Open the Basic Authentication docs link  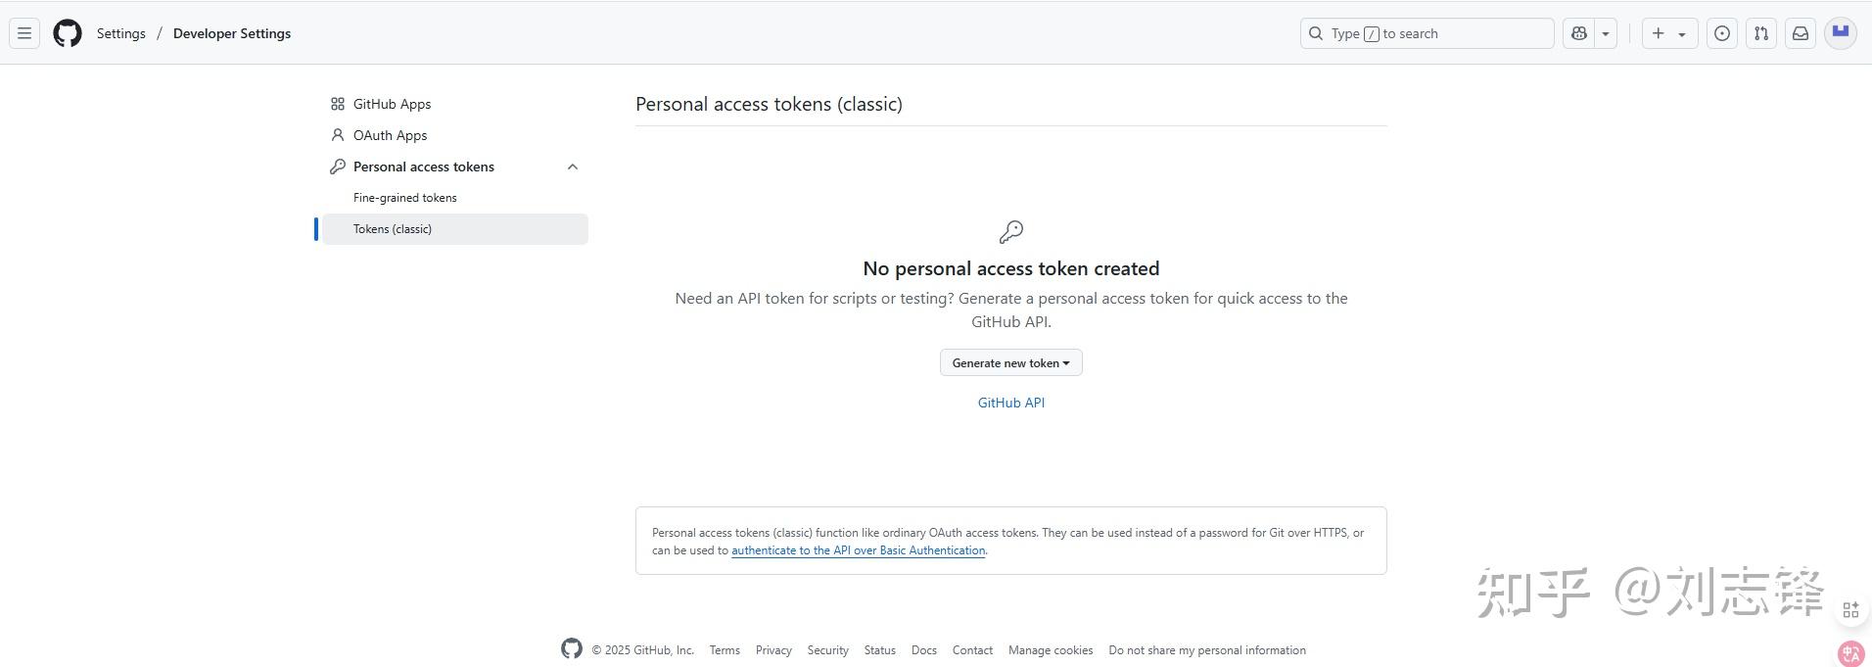coord(858,550)
